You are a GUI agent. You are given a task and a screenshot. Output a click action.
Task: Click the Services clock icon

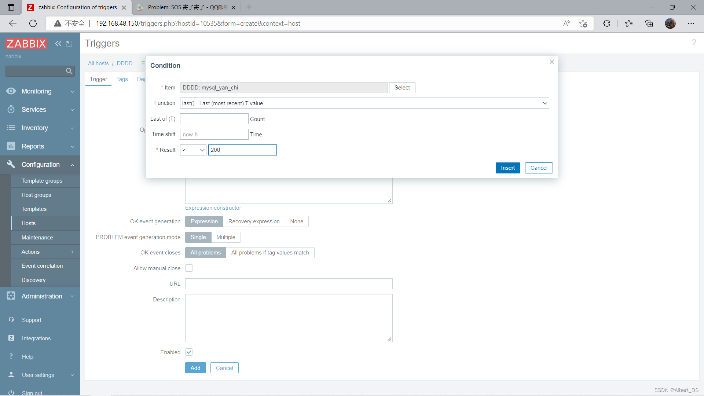(11, 109)
